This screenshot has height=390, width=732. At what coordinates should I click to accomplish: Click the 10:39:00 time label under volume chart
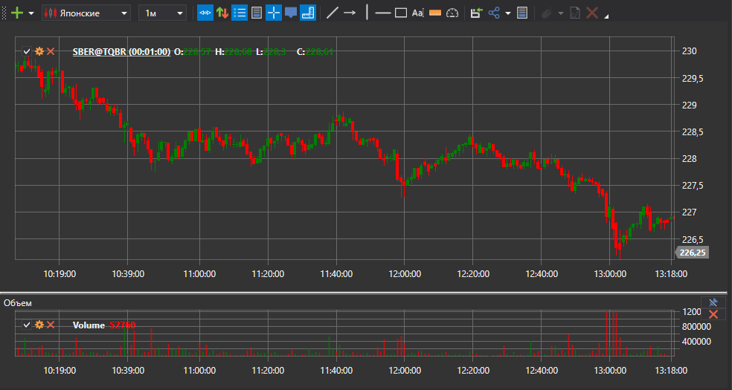(x=127, y=371)
